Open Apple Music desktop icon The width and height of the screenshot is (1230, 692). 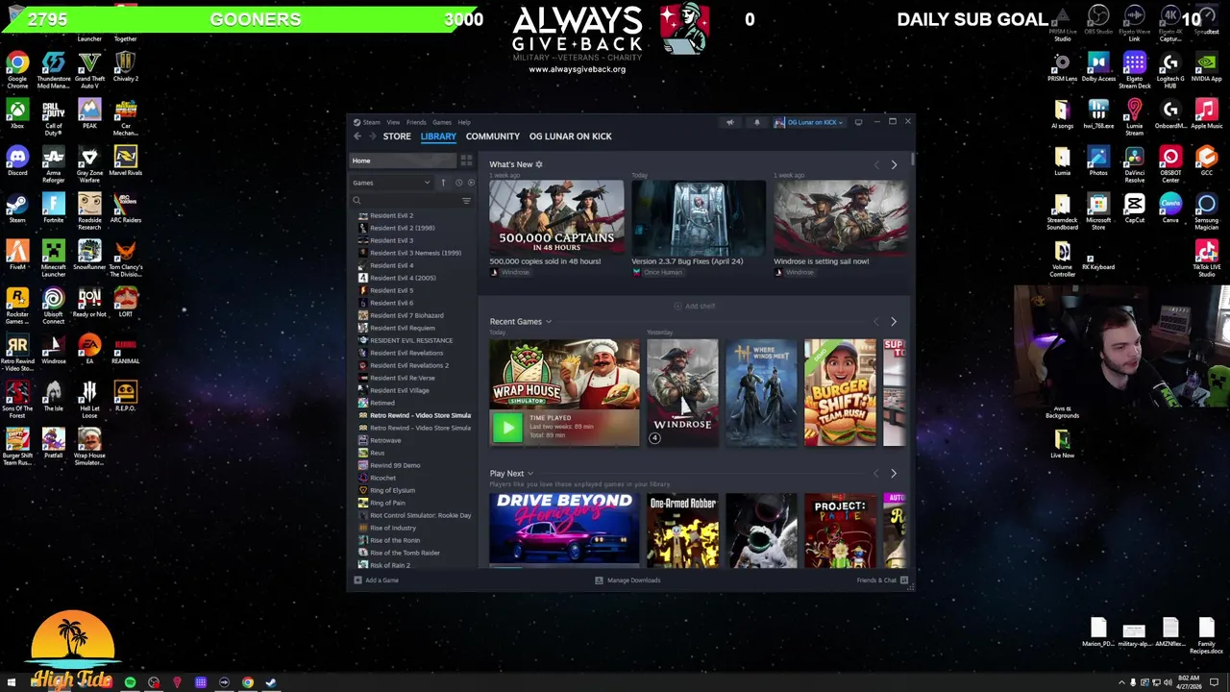(x=1206, y=114)
